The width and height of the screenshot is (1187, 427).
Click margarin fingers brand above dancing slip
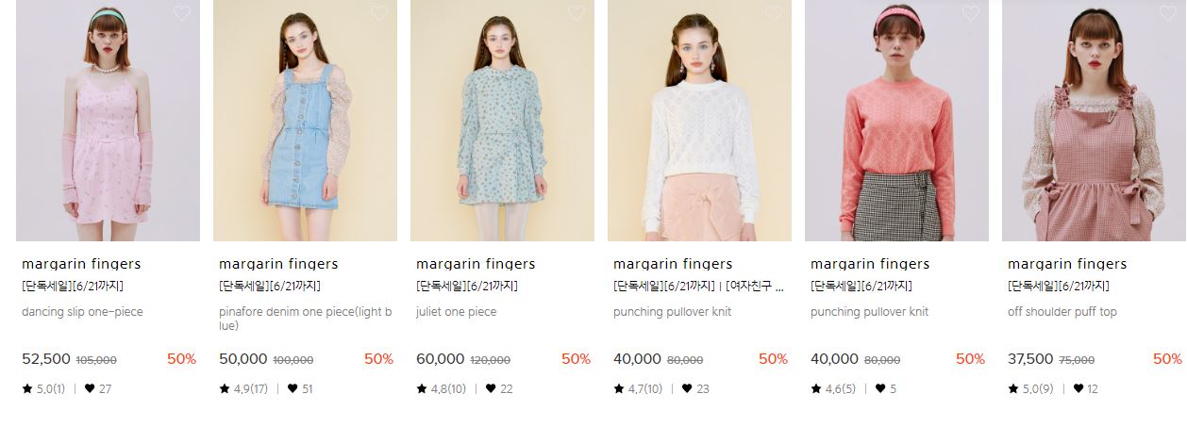[x=81, y=264]
